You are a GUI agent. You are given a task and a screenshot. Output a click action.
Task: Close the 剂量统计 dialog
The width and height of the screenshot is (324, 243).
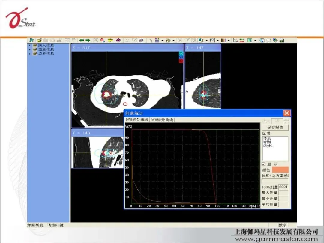pos(286,113)
